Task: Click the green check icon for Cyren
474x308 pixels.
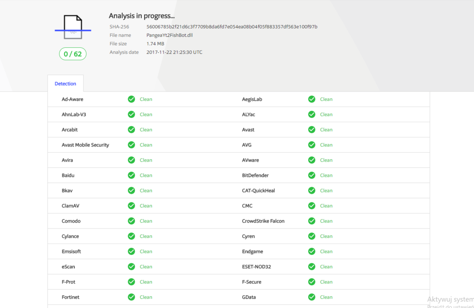Action: (x=312, y=236)
